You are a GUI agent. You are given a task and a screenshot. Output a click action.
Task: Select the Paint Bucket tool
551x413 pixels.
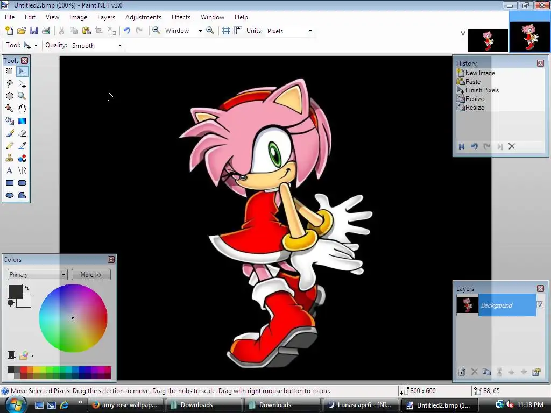10,121
